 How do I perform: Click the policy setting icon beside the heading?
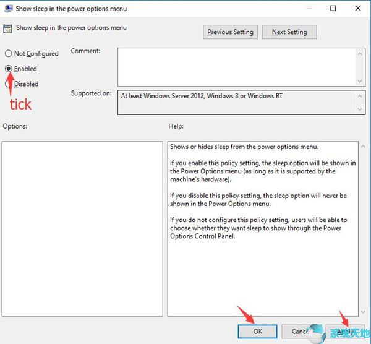coord(7,28)
